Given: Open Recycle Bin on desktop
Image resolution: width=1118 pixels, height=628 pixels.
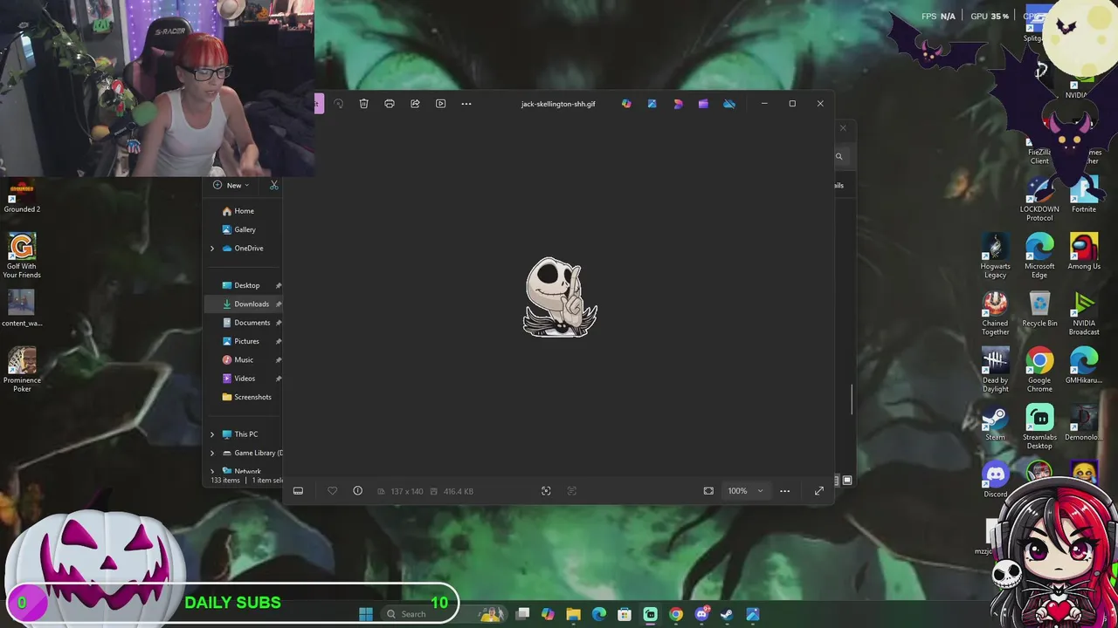Looking at the screenshot, I should (1039, 309).
